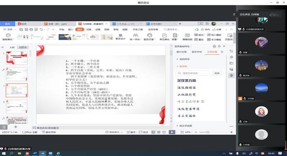Click the zoom-in plus icon in status bar
Viewport: 287px width, 156px height.
tap(231, 132)
